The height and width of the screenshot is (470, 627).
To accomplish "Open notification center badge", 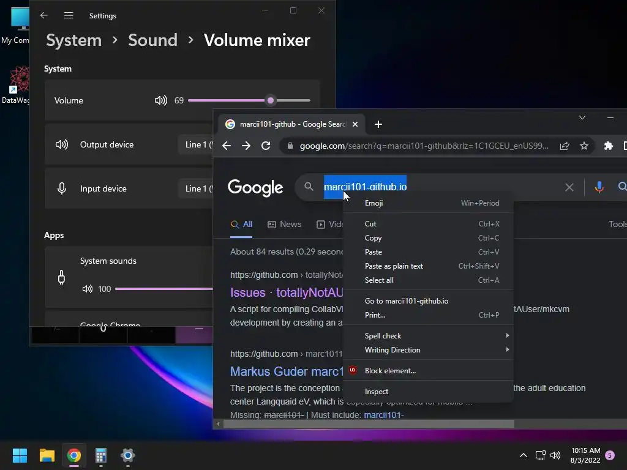I will coord(610,455).
